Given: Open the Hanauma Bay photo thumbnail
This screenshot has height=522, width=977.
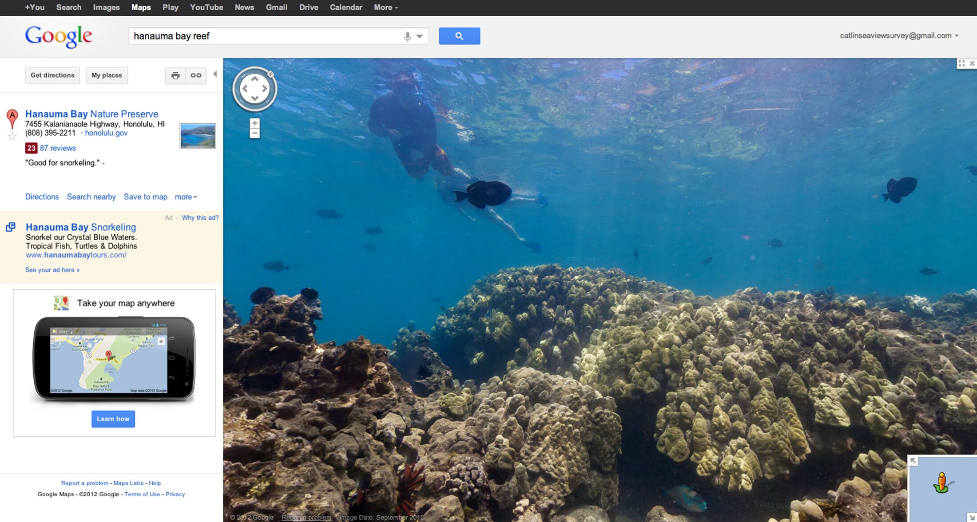Looking at the screenshot, I should point(197,136).
